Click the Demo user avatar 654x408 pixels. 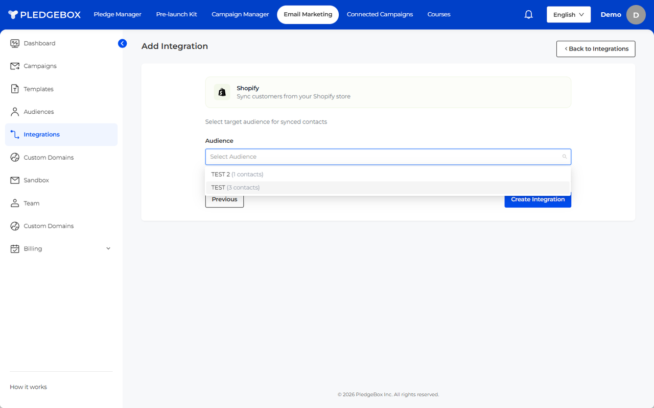(636, 15)
